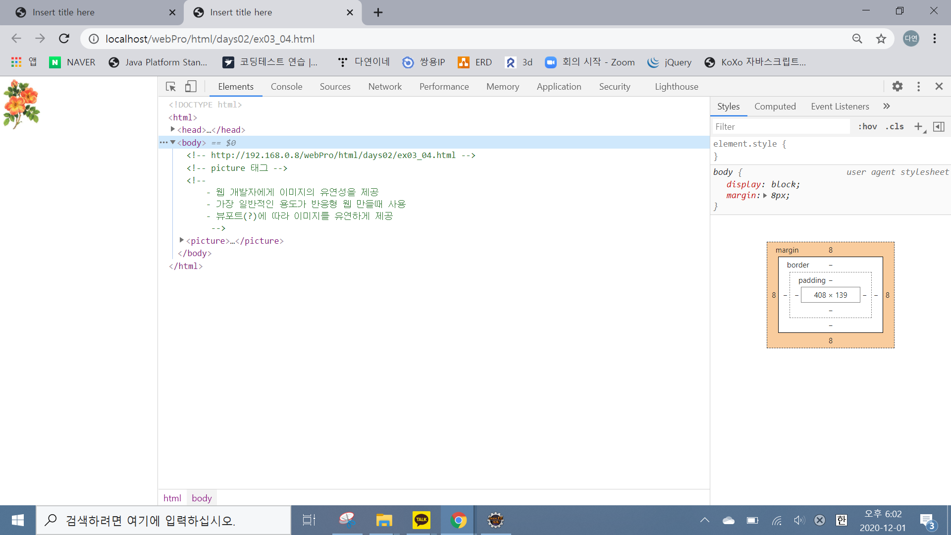Viewport: 951px width, 535px height.
Task: Click the zoom magnifier in address bar
Action: click(x=857, y=39)
